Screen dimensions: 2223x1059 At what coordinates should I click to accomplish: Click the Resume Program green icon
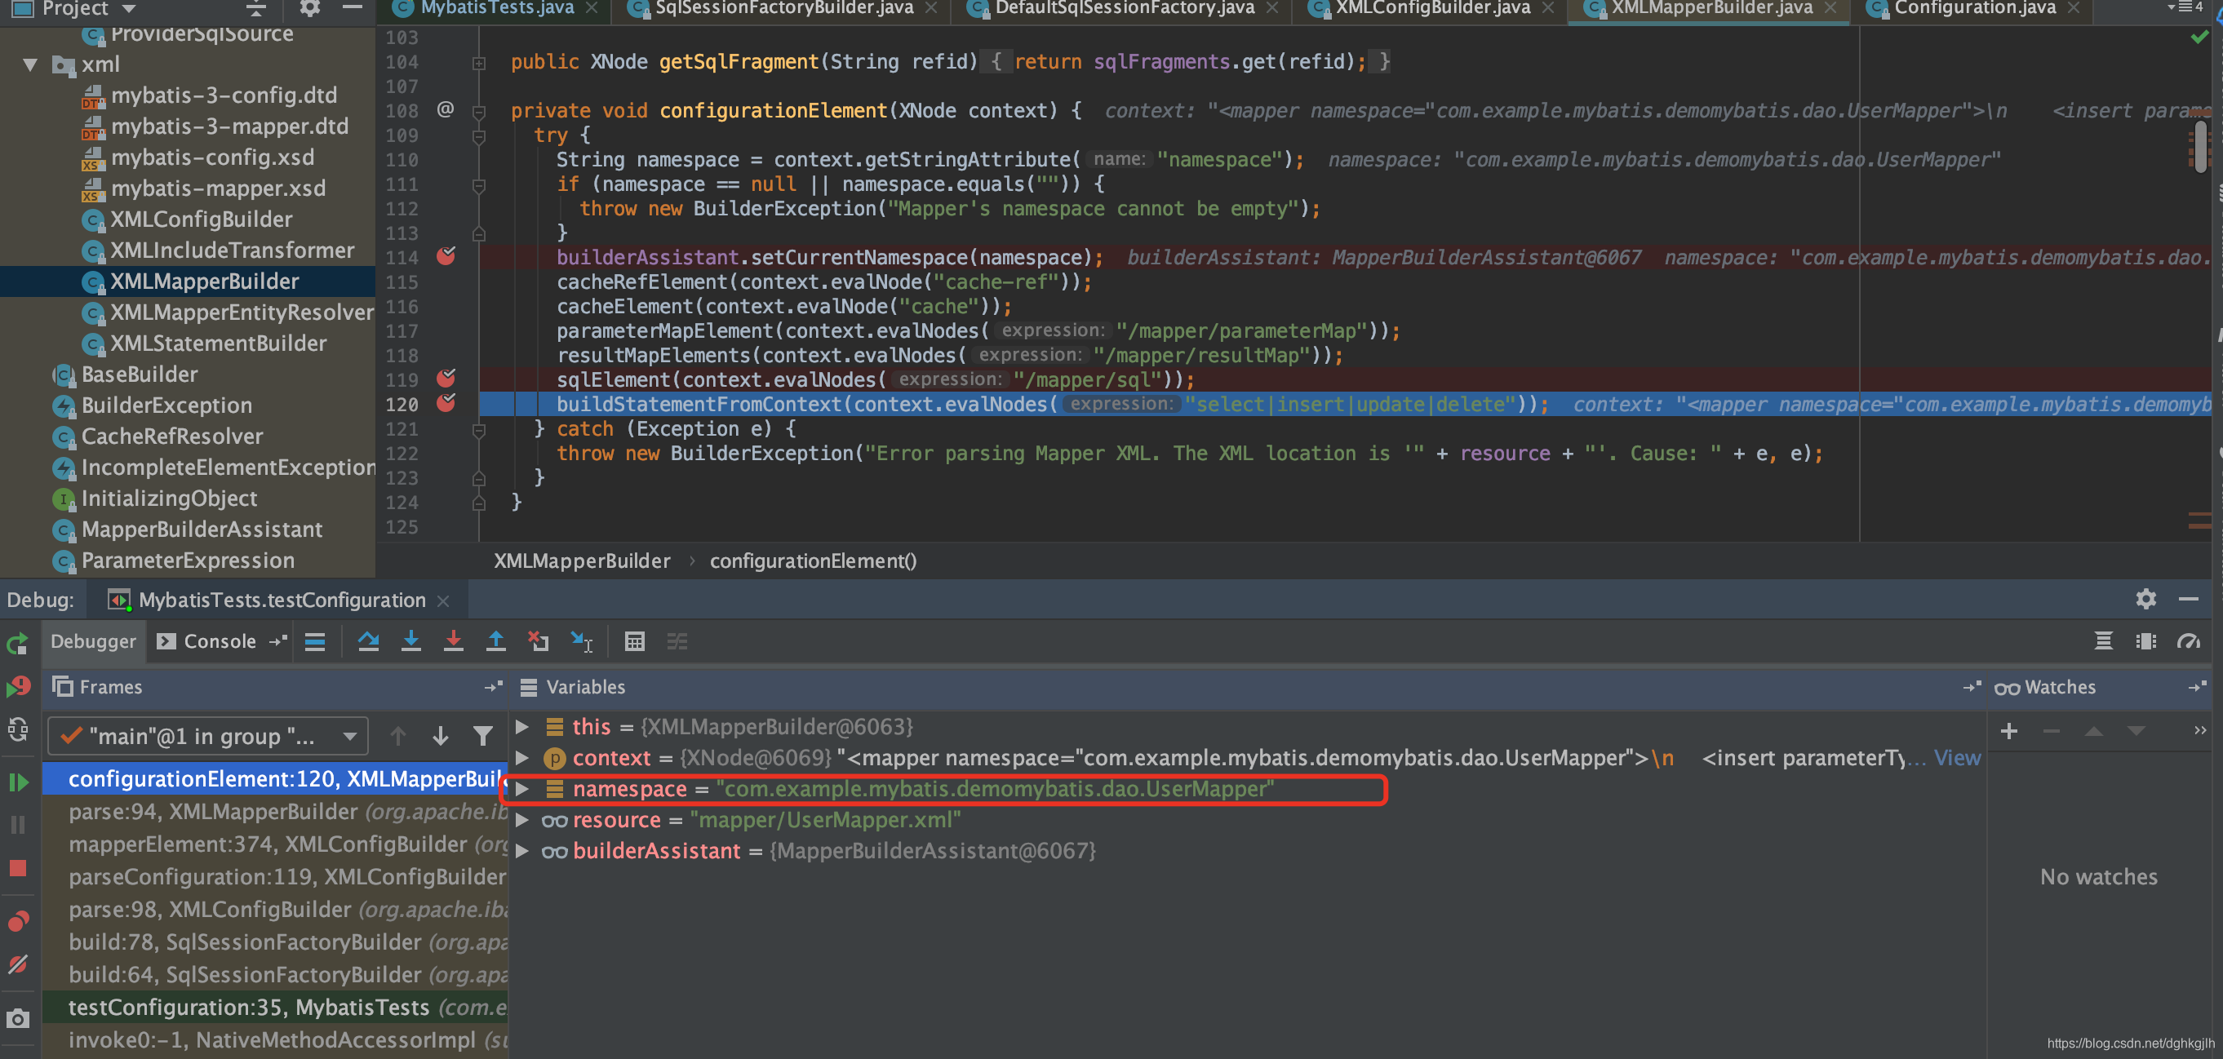click(x=18, y=782)
